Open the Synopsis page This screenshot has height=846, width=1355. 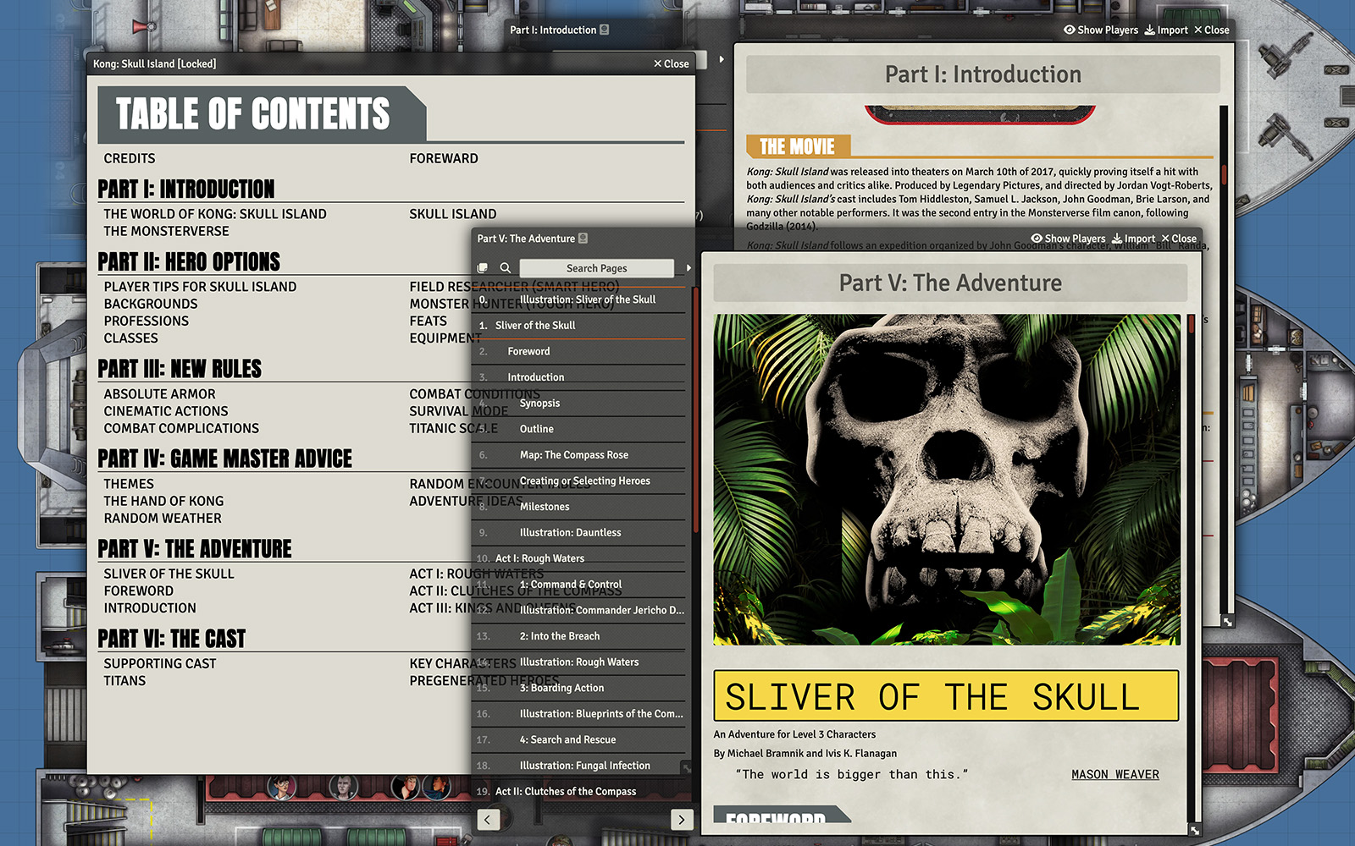click(x=578, y=404)
